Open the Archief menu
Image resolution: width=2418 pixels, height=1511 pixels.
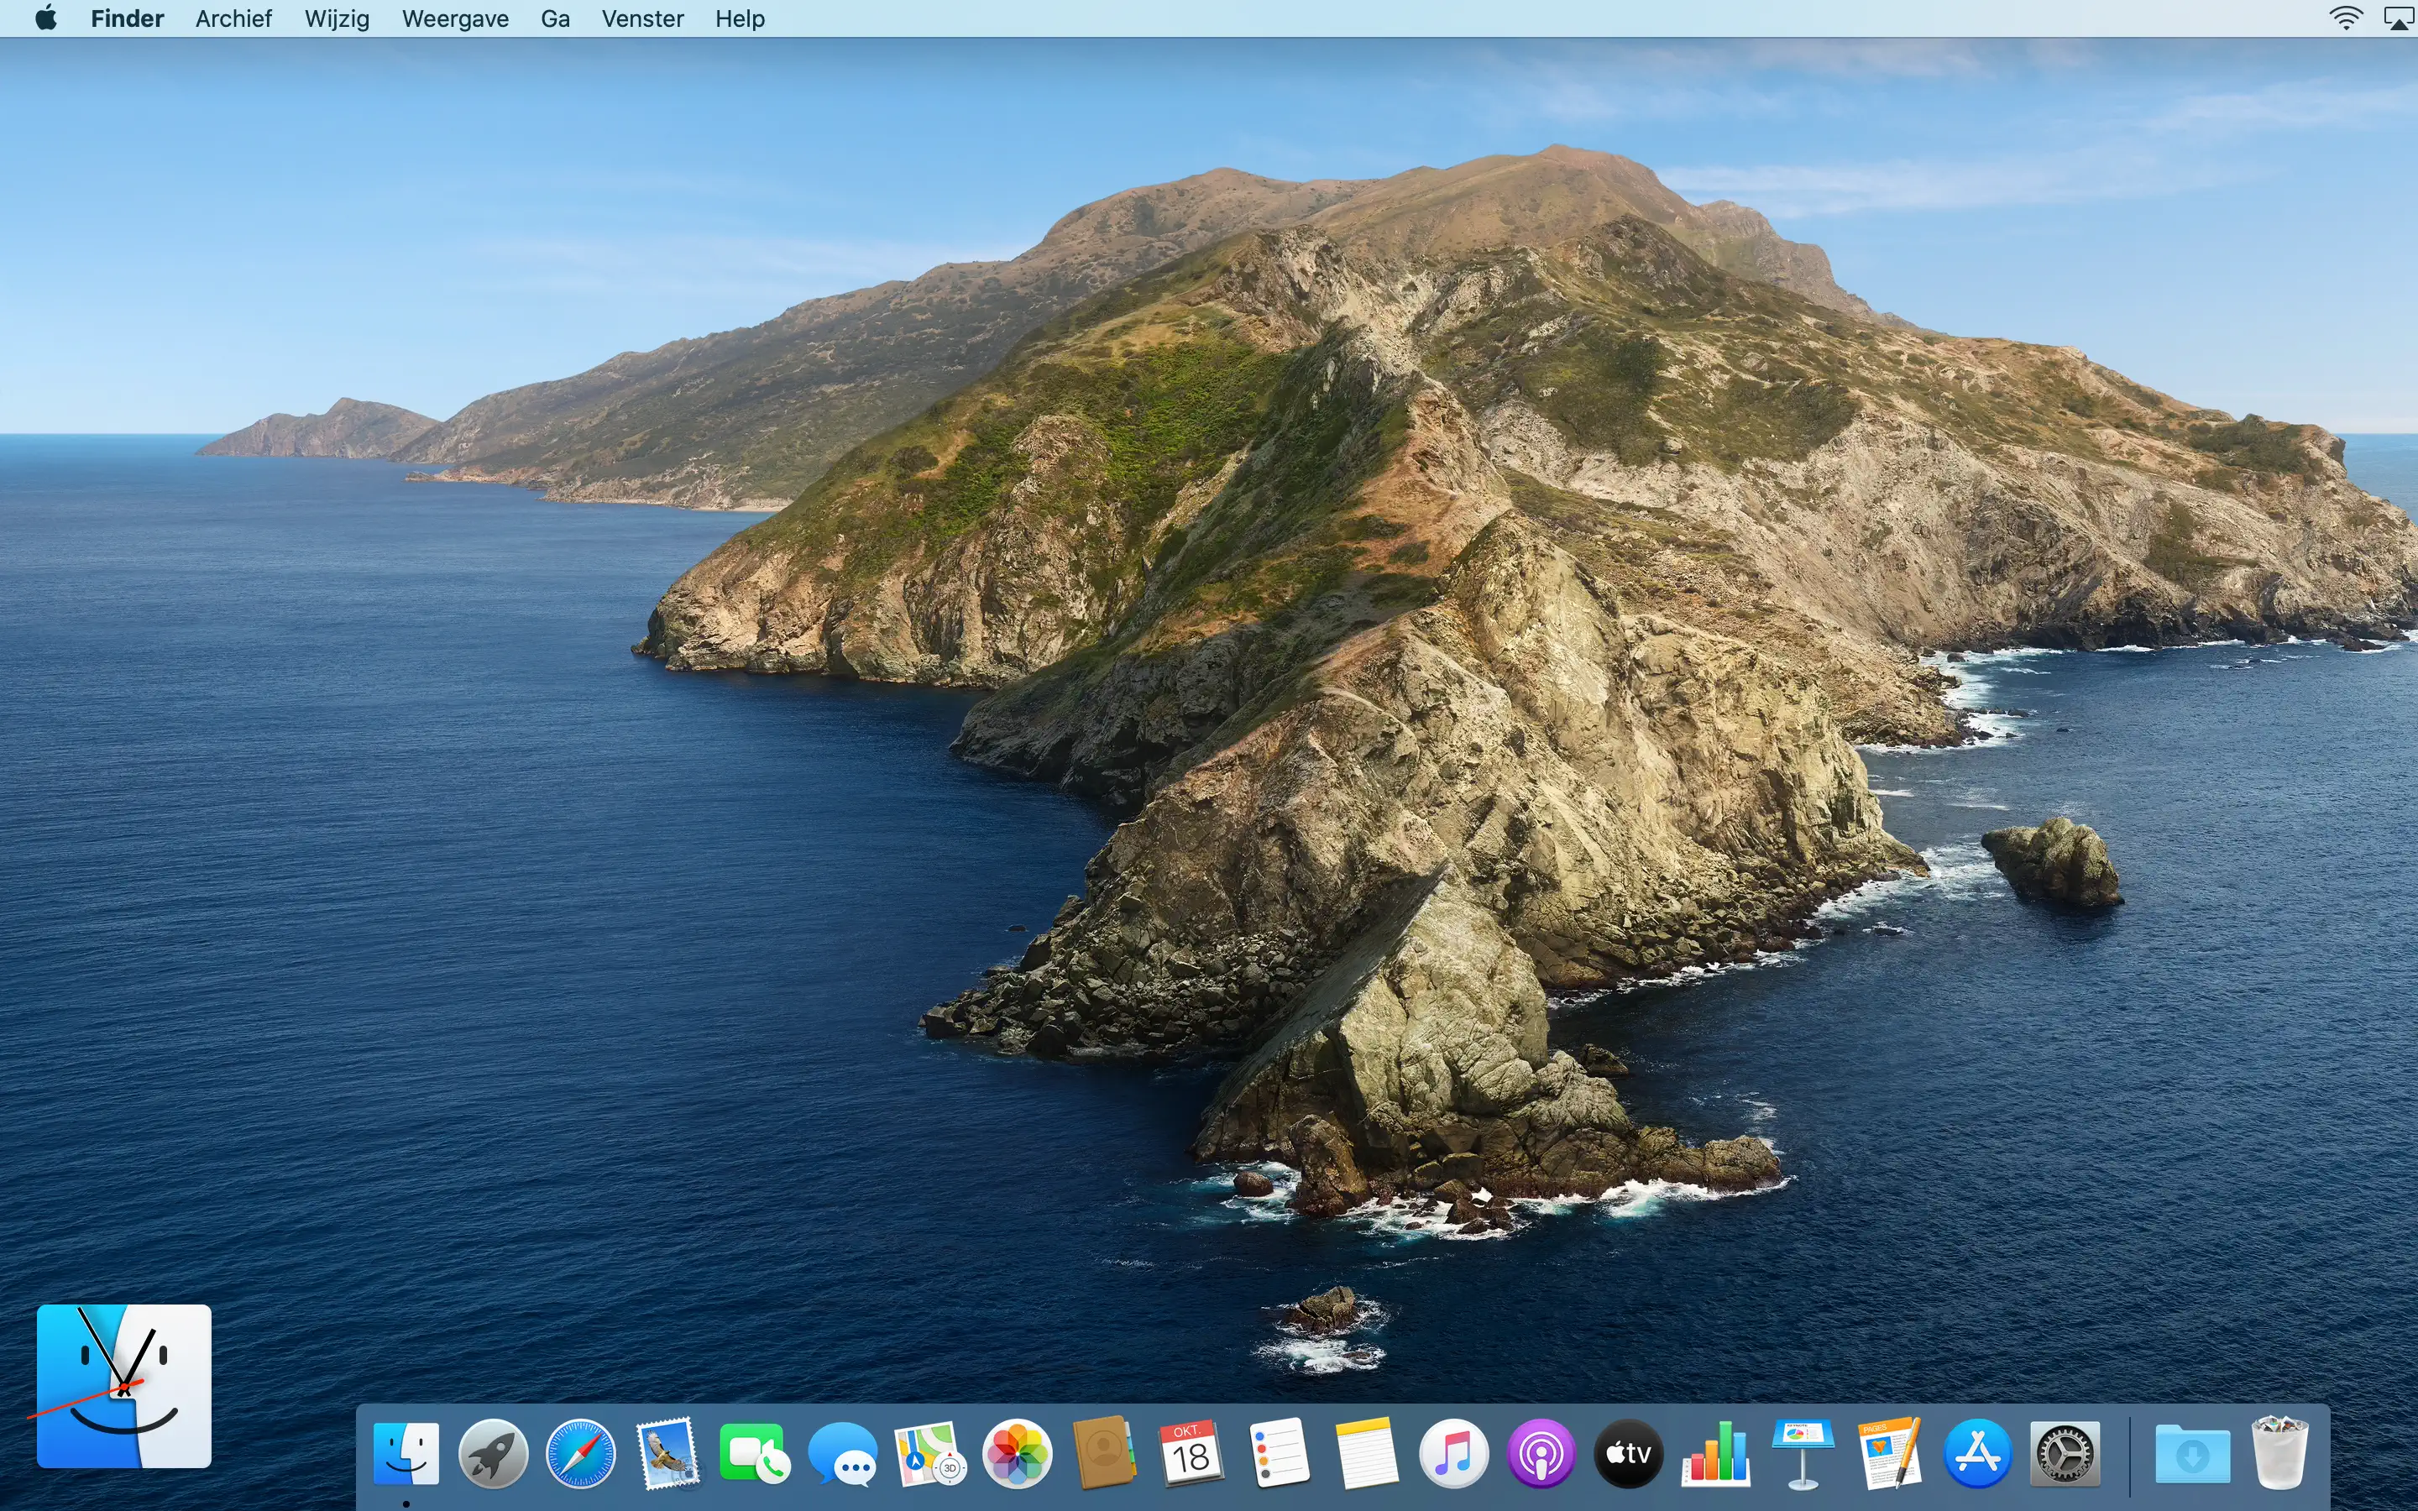tap(233, 19)
